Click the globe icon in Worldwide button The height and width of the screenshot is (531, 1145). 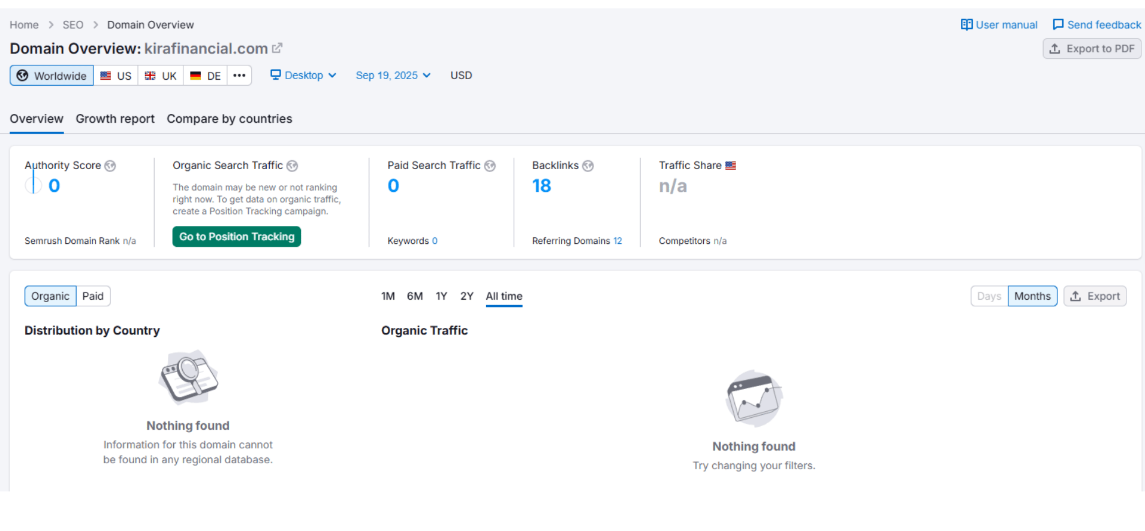(x=22, y=76)
